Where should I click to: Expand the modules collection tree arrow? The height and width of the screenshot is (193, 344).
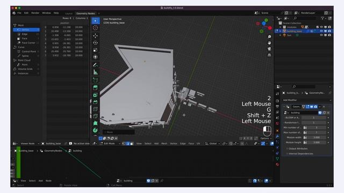(x=280, y=27)
